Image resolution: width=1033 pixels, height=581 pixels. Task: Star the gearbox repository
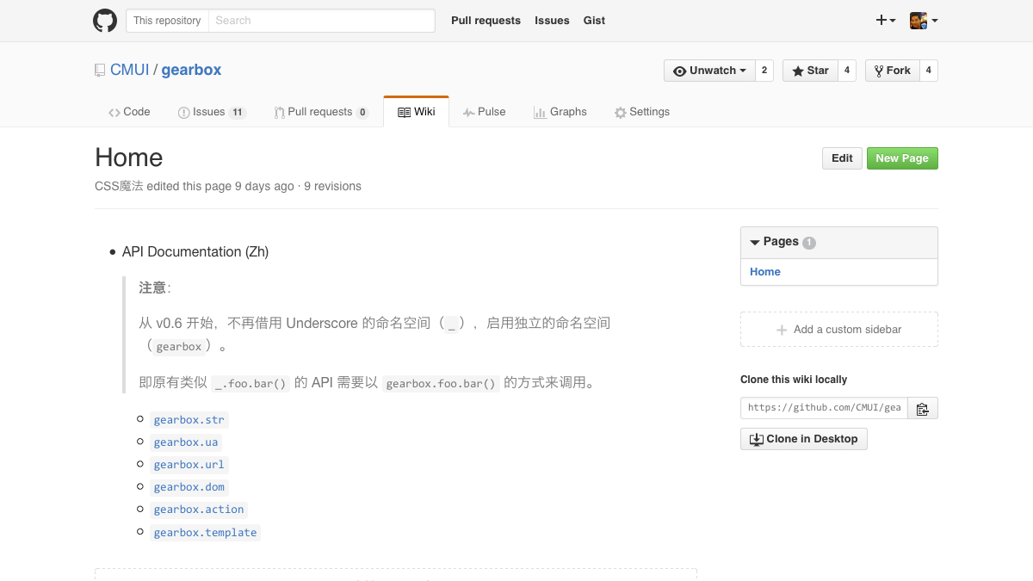[x=809, y=71]
